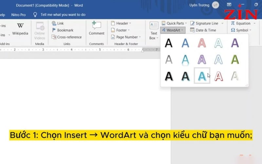
Task: Choose the pink-red outlined WordArt in first row
Action: (x=202, y=43)
